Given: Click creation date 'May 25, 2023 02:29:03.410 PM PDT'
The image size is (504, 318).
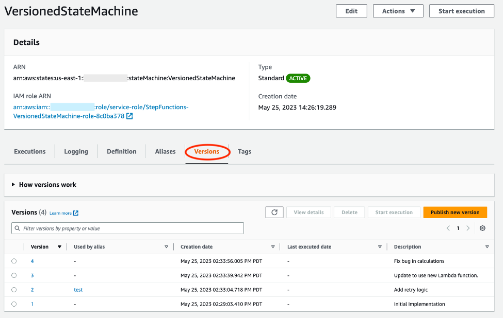Looking at the screenshot, I should point(221,304).
